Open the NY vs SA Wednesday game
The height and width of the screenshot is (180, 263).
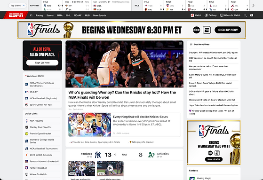pyautogui.click(x=77, y=6)
